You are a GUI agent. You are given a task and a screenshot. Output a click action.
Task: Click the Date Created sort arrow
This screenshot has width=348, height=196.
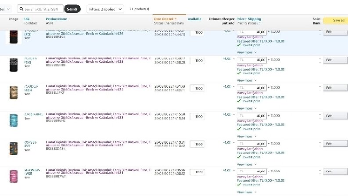(x=176, y=19)
